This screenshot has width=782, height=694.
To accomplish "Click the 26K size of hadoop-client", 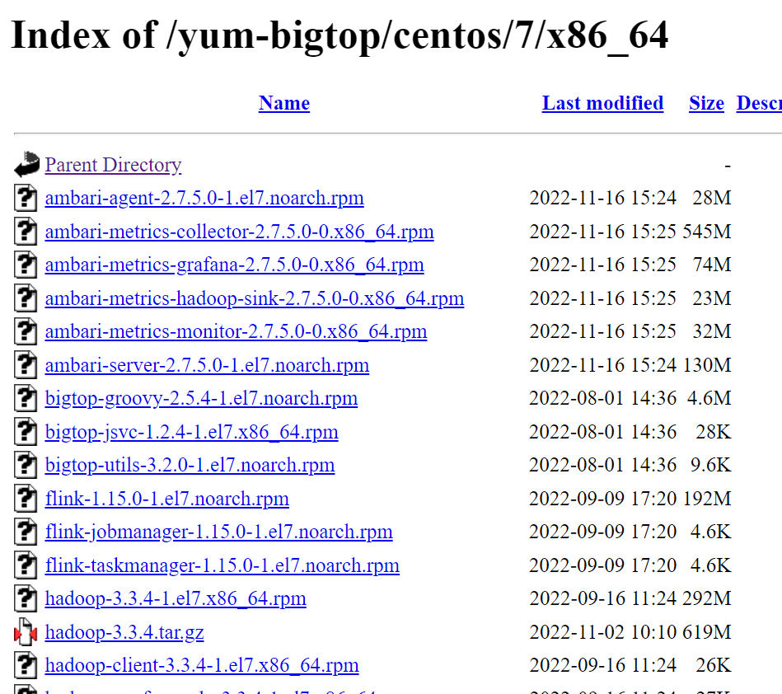I will pos(714,665).
